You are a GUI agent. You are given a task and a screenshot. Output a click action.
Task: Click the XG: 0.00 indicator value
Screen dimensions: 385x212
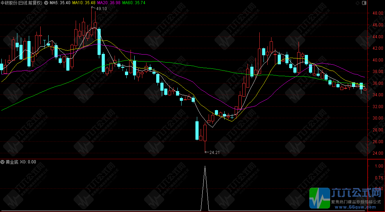28,162
